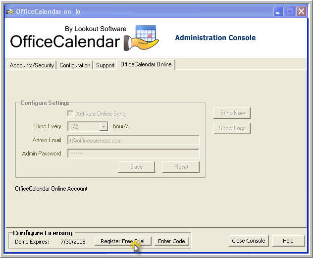Click the hour/s label
This screenshot has height=258, width=313.
tap(120, 126)
